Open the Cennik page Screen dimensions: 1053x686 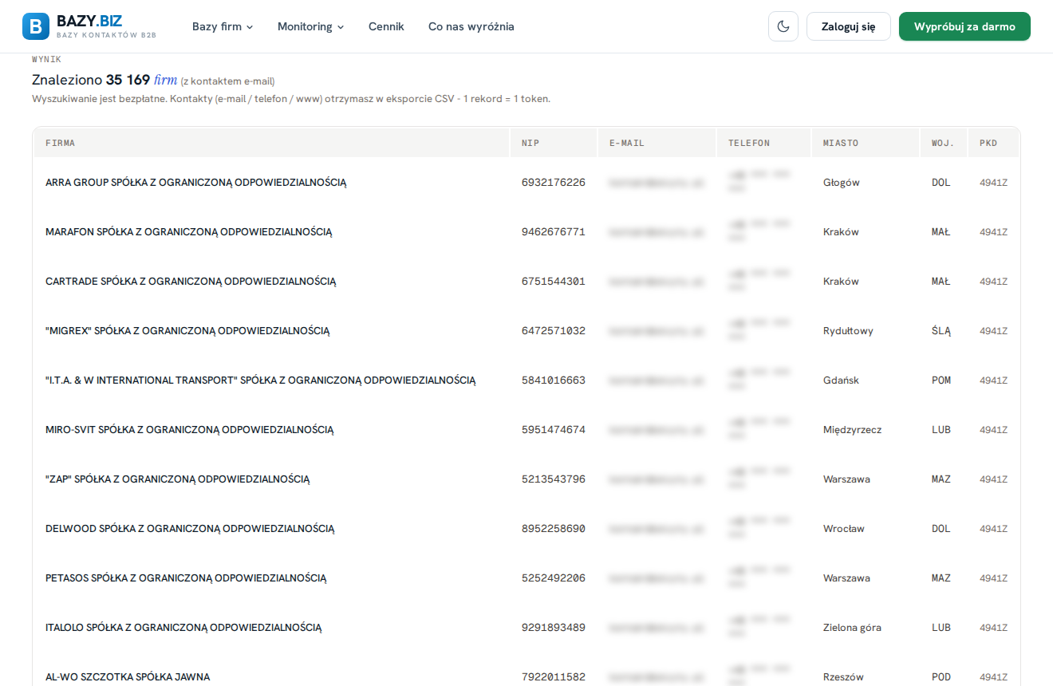pos(386,26)
